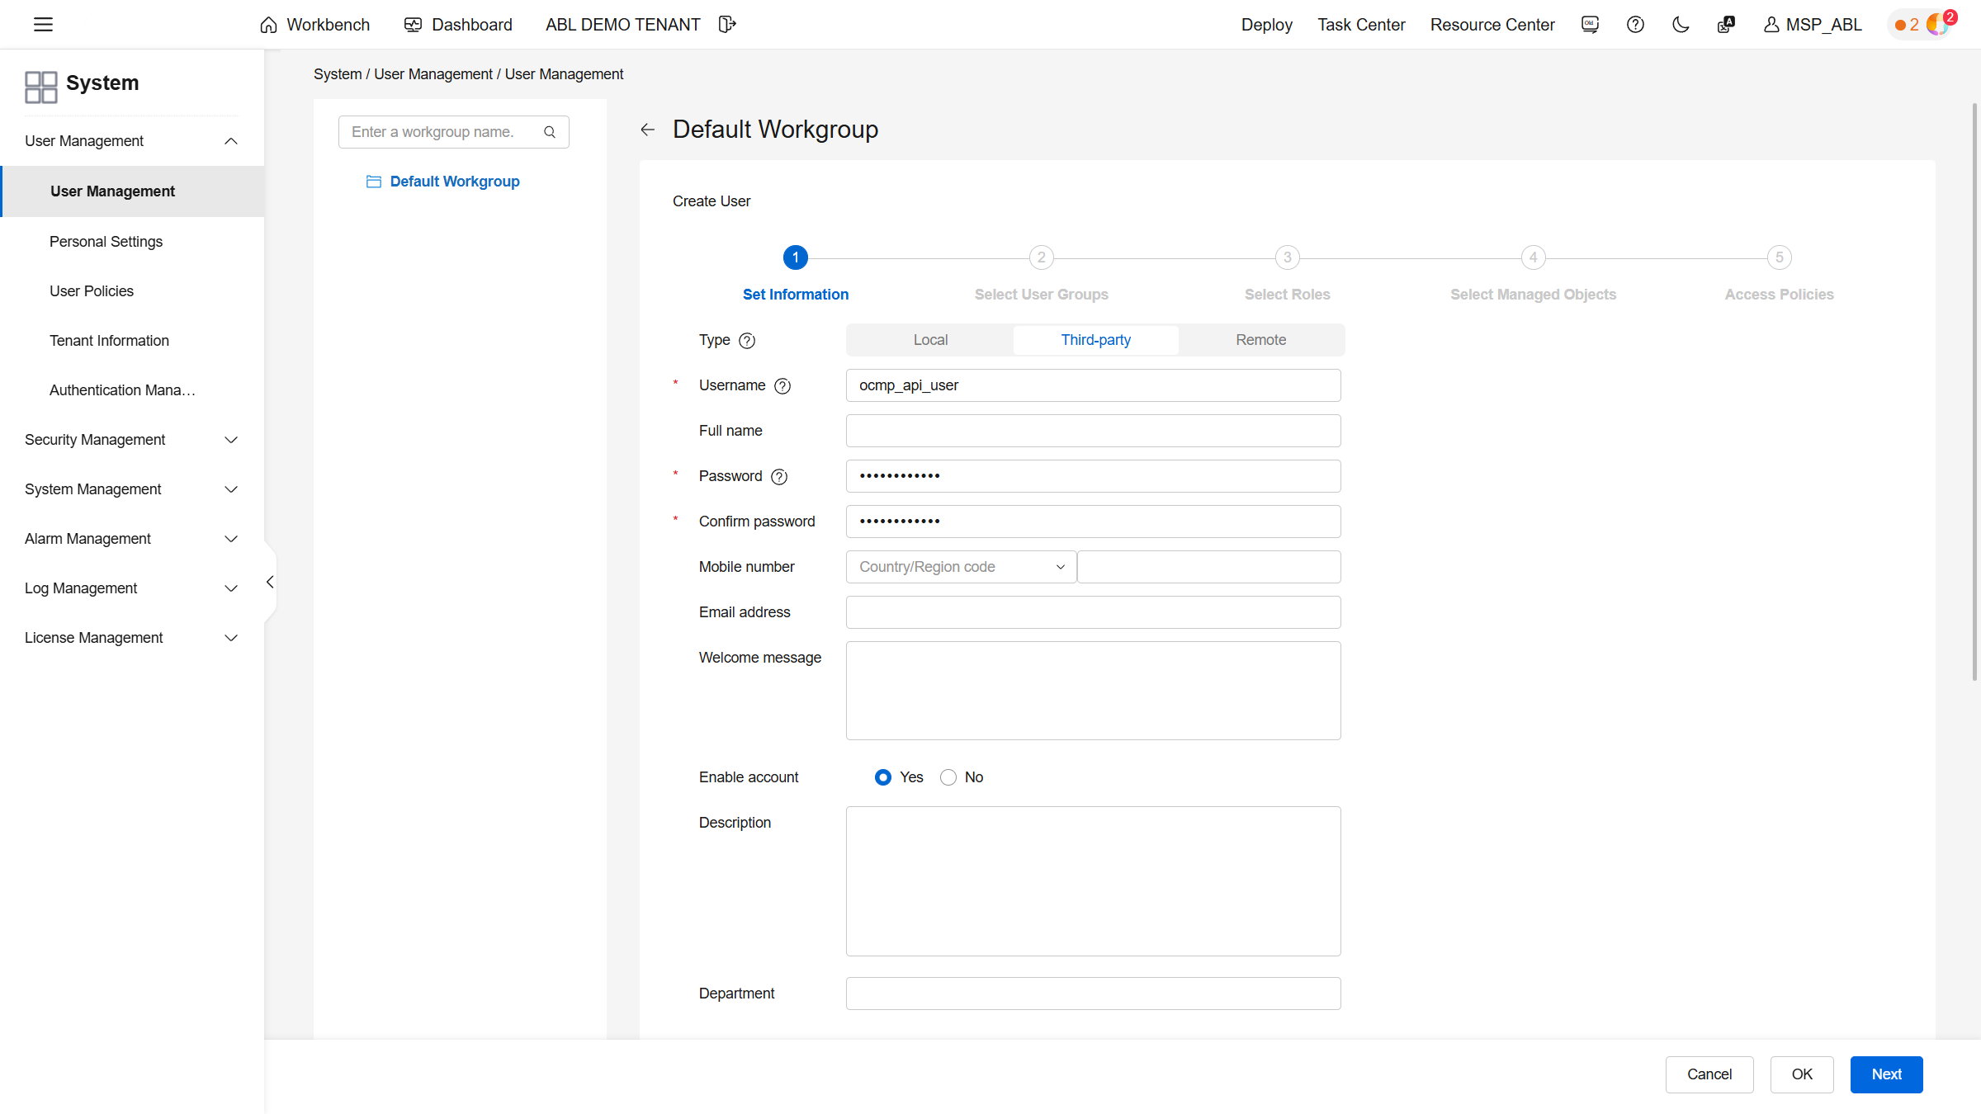
Task: Click the workgroup search magnifier icon
Action: pos(550,132)
